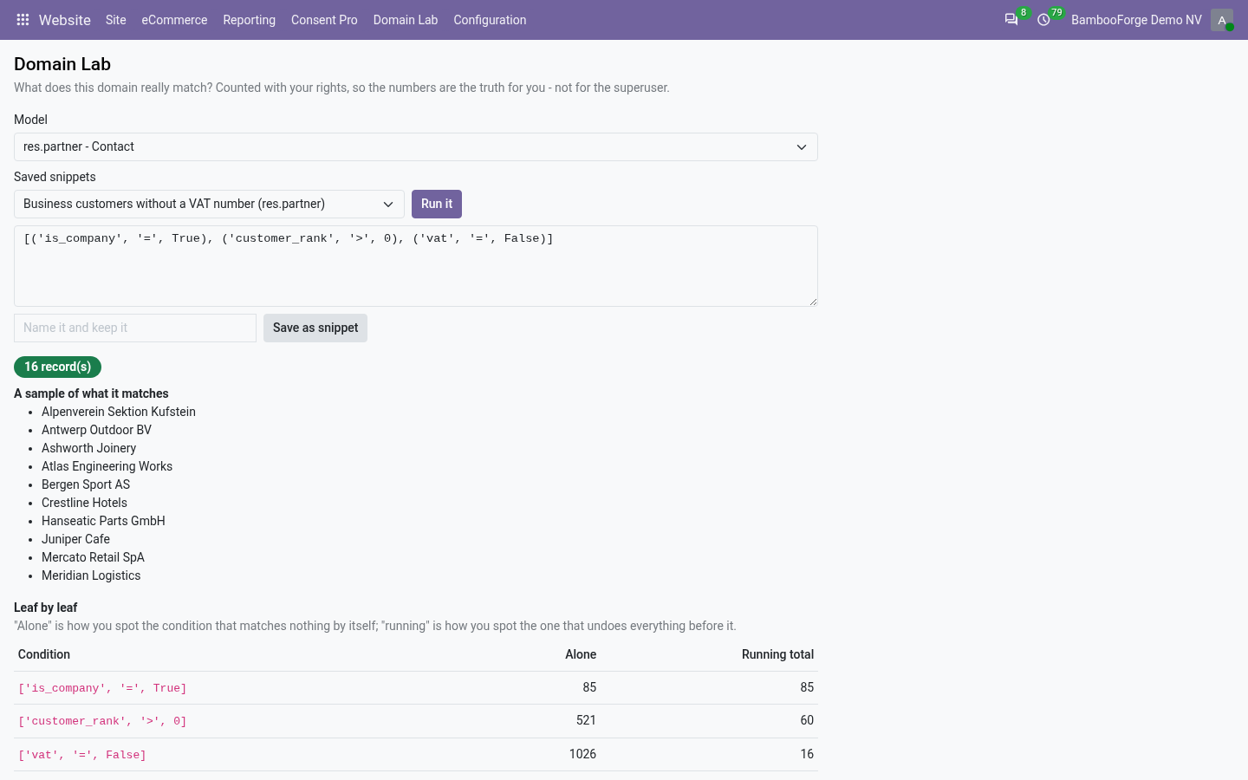
Task: Click the Website app title
Action: 65,20
